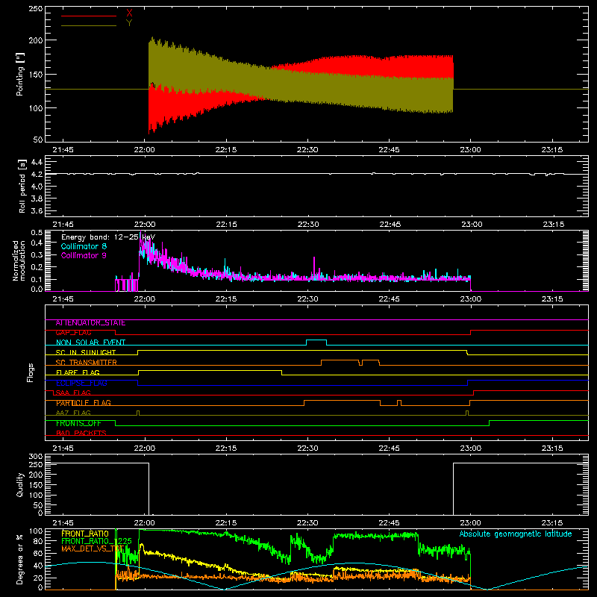Screen dimensions: 597x597
Task: Select the SAA_FLAG label
Action: point(73,393)
